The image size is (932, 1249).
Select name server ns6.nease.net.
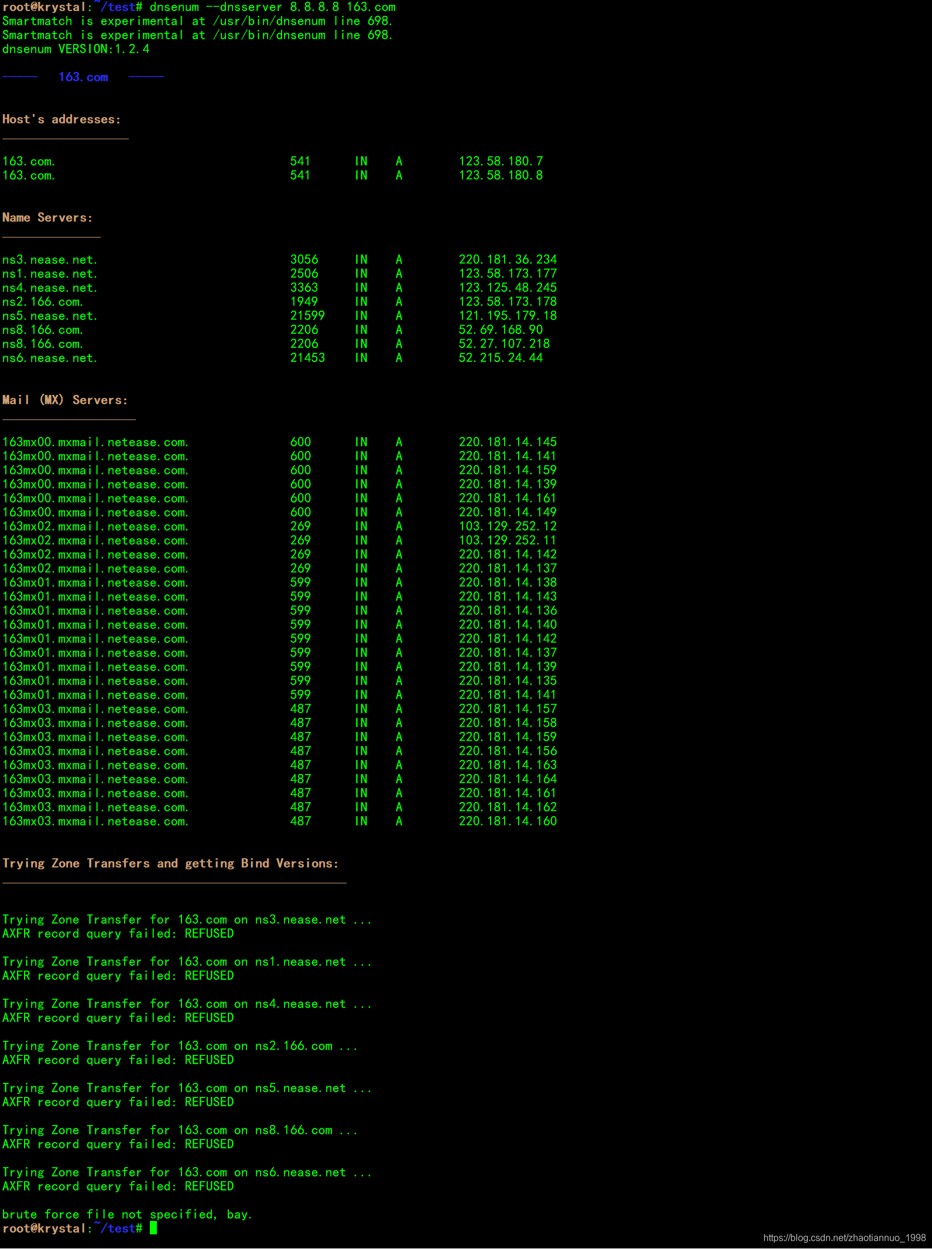(x=50, y=358)
